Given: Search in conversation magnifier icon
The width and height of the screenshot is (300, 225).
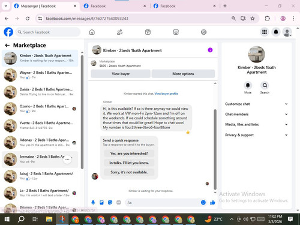Looking at the screenshot, I should (x=265, y=86).
